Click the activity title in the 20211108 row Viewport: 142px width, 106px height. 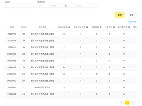coord(42,34)
